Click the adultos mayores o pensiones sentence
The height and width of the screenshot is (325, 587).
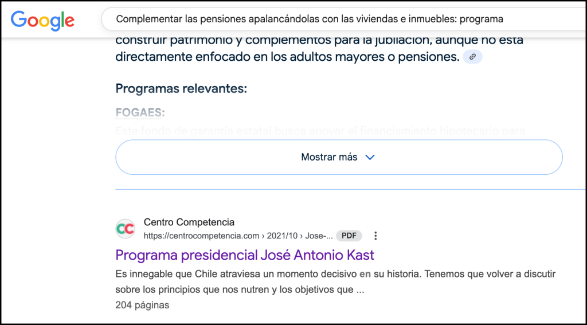pyautogui.click(x=287, y=57)
